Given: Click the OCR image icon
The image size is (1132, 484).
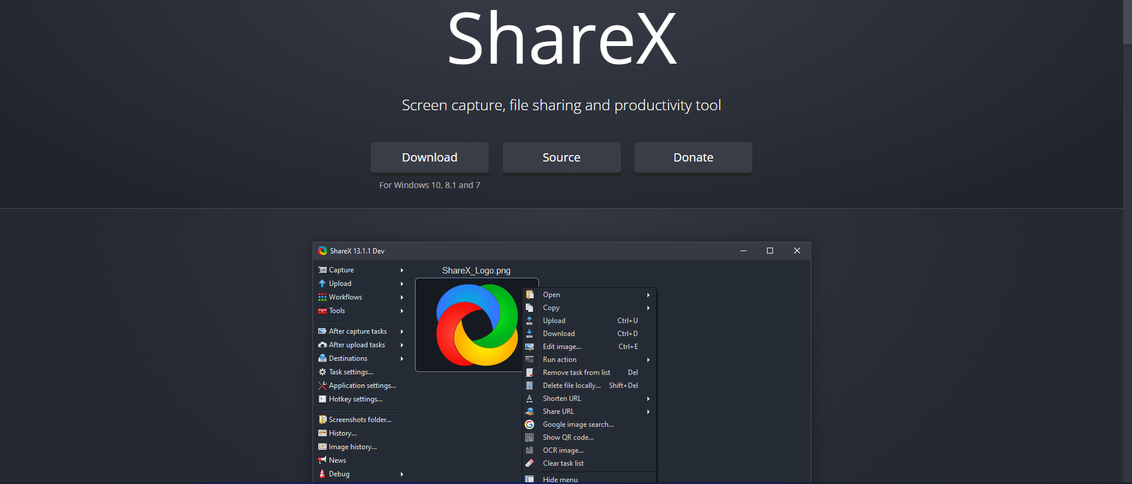Looking at the screenshot, I should point(529,450).
